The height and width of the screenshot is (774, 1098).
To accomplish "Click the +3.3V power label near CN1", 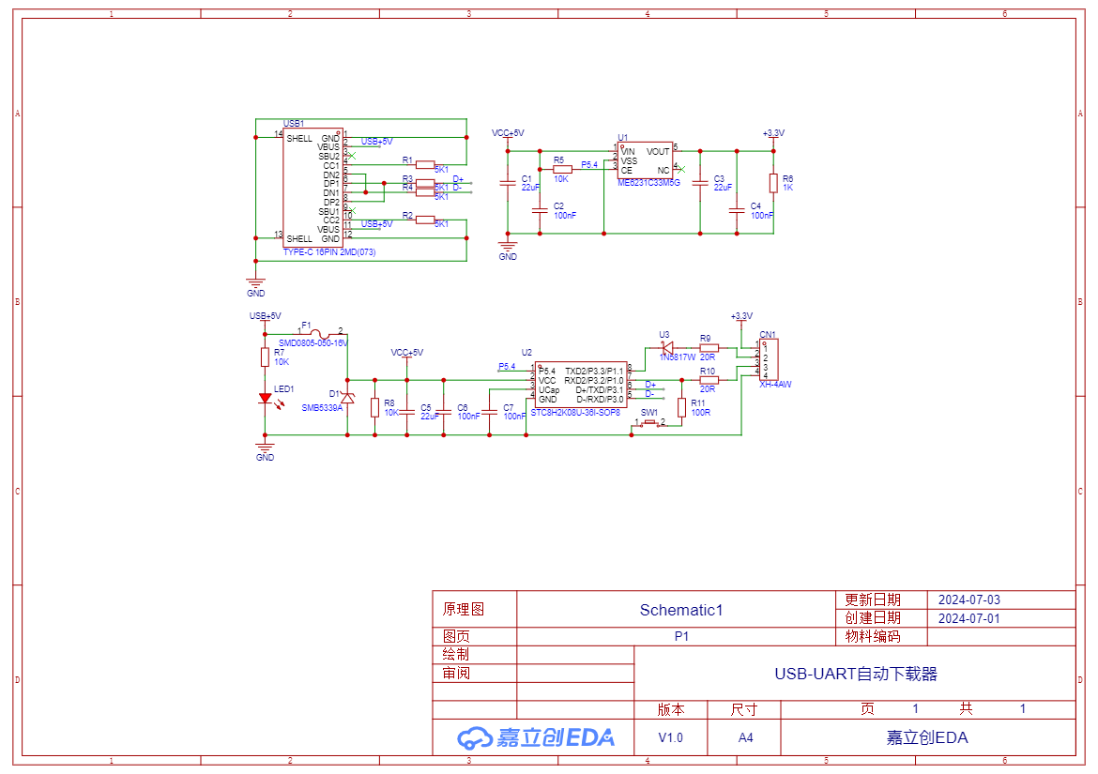I will click(741, 316).
